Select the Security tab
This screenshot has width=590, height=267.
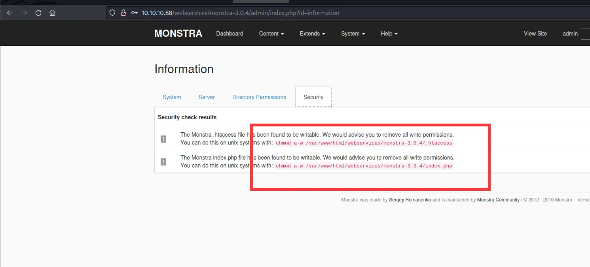click(313, 97)
